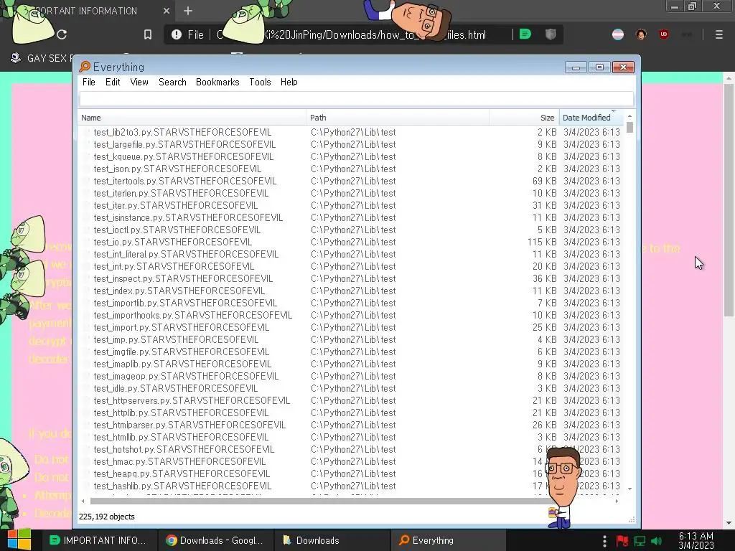735x551 pixels.
Task: Click the scroll down arrow of results list
Action: (629, 489)
